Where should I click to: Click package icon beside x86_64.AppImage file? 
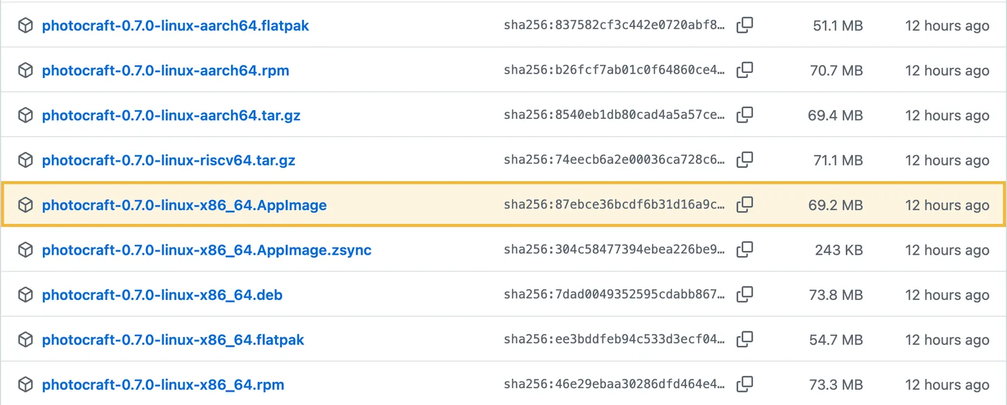click(x=25, y=205)
